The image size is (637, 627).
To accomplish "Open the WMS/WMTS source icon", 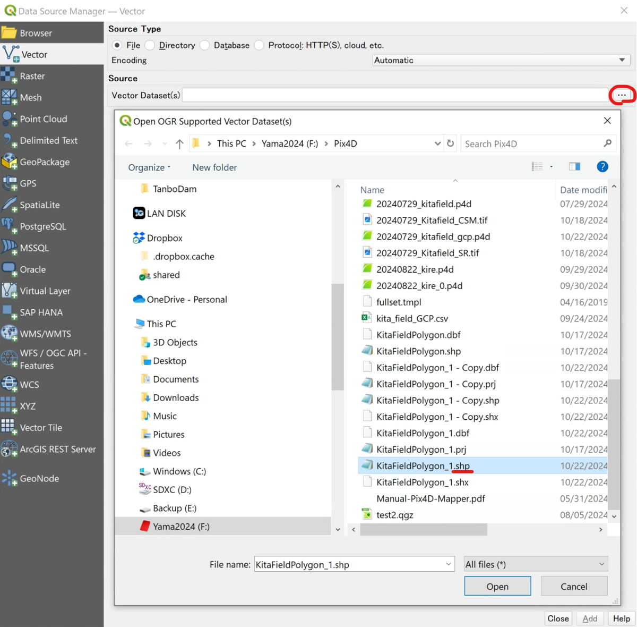I will pyautogui.click(x=9, y=334).
